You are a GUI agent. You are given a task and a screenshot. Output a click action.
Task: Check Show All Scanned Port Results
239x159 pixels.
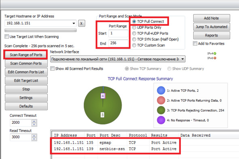tap(52, 68)
